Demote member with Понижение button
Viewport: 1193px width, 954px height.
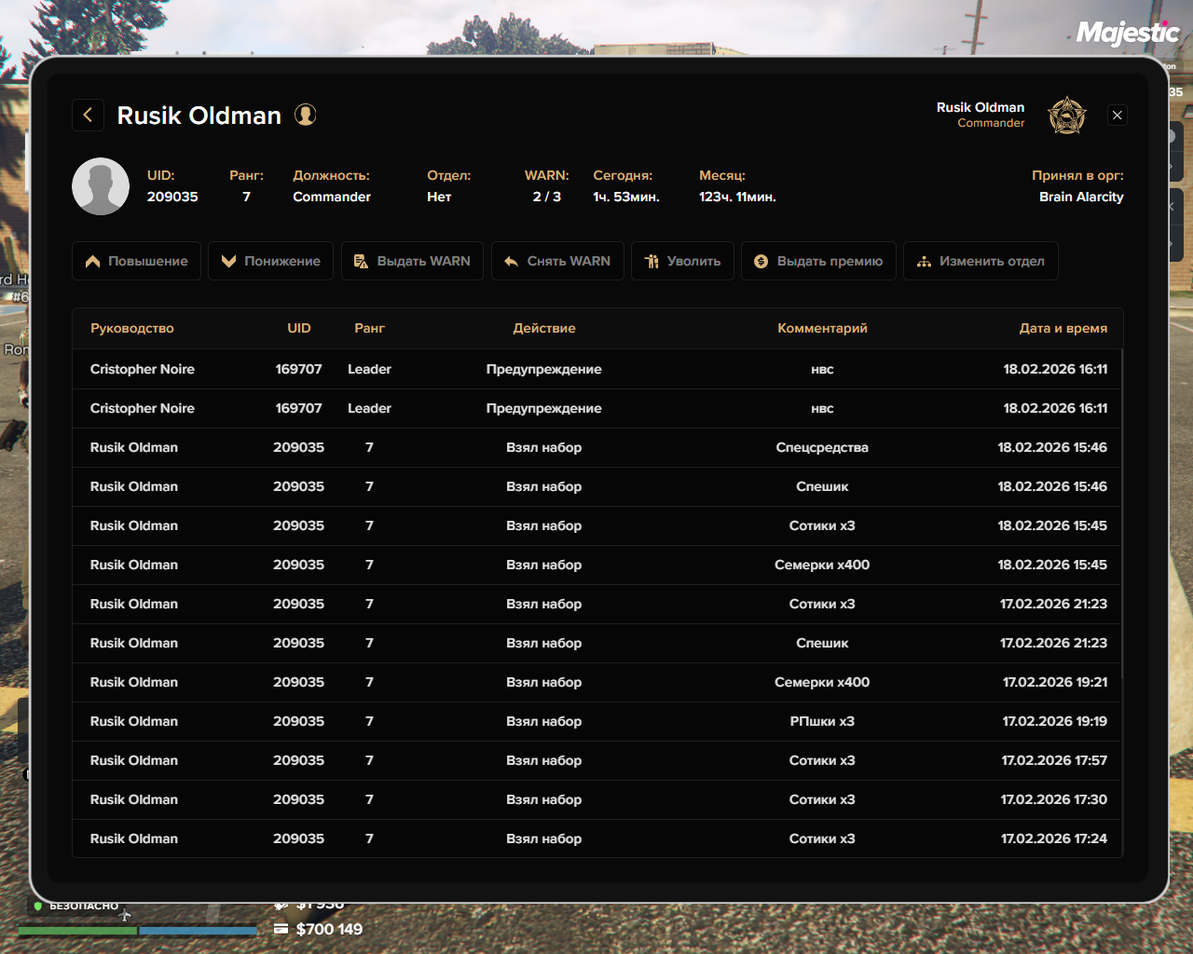click(270, 261)
